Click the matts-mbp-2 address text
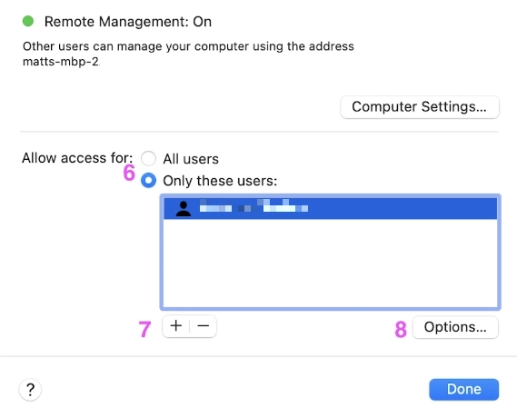The width and height of the screenshot is (517, 418). [x=61, y=62]
